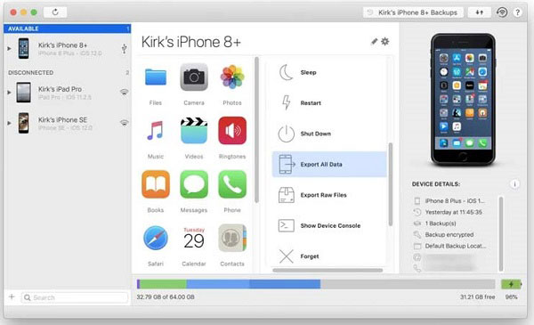
Task: Open the Calendar app icon
Action: coord(194,238)
